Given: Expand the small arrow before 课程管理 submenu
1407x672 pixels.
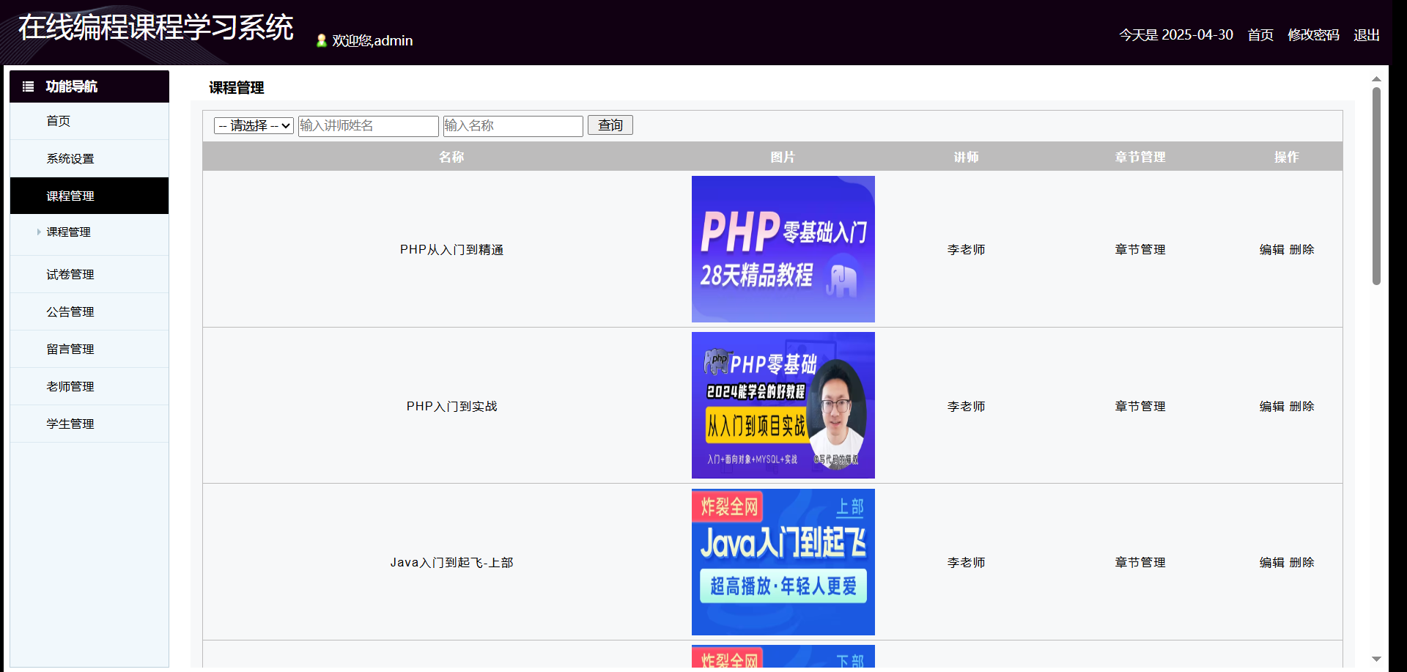Looking at the screenshot, I should [39, 232].
